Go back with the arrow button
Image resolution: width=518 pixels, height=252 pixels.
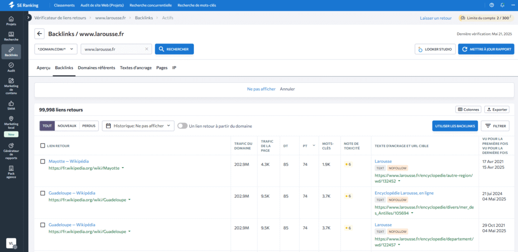pos(39,34)
